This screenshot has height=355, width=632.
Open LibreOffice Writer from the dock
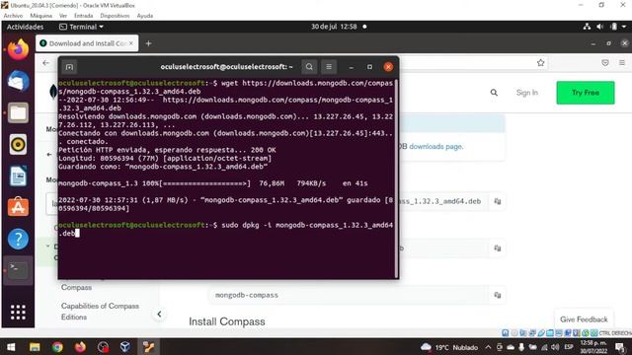tap(18, 176)
